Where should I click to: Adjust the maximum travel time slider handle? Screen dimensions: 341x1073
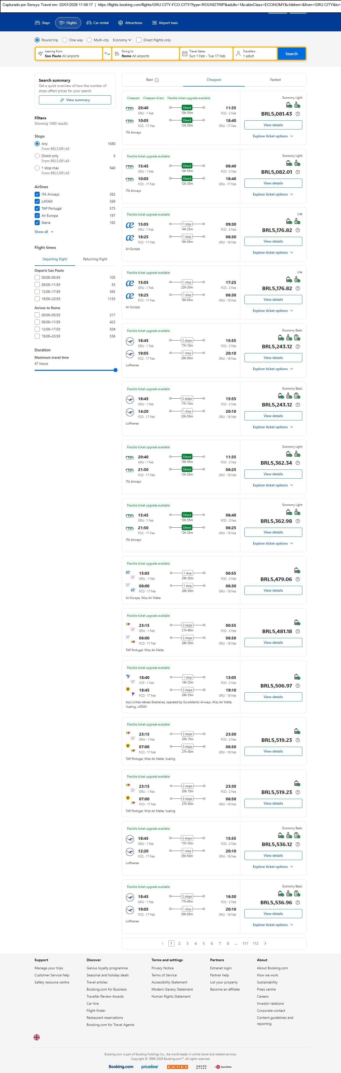(x=115, y=370)
